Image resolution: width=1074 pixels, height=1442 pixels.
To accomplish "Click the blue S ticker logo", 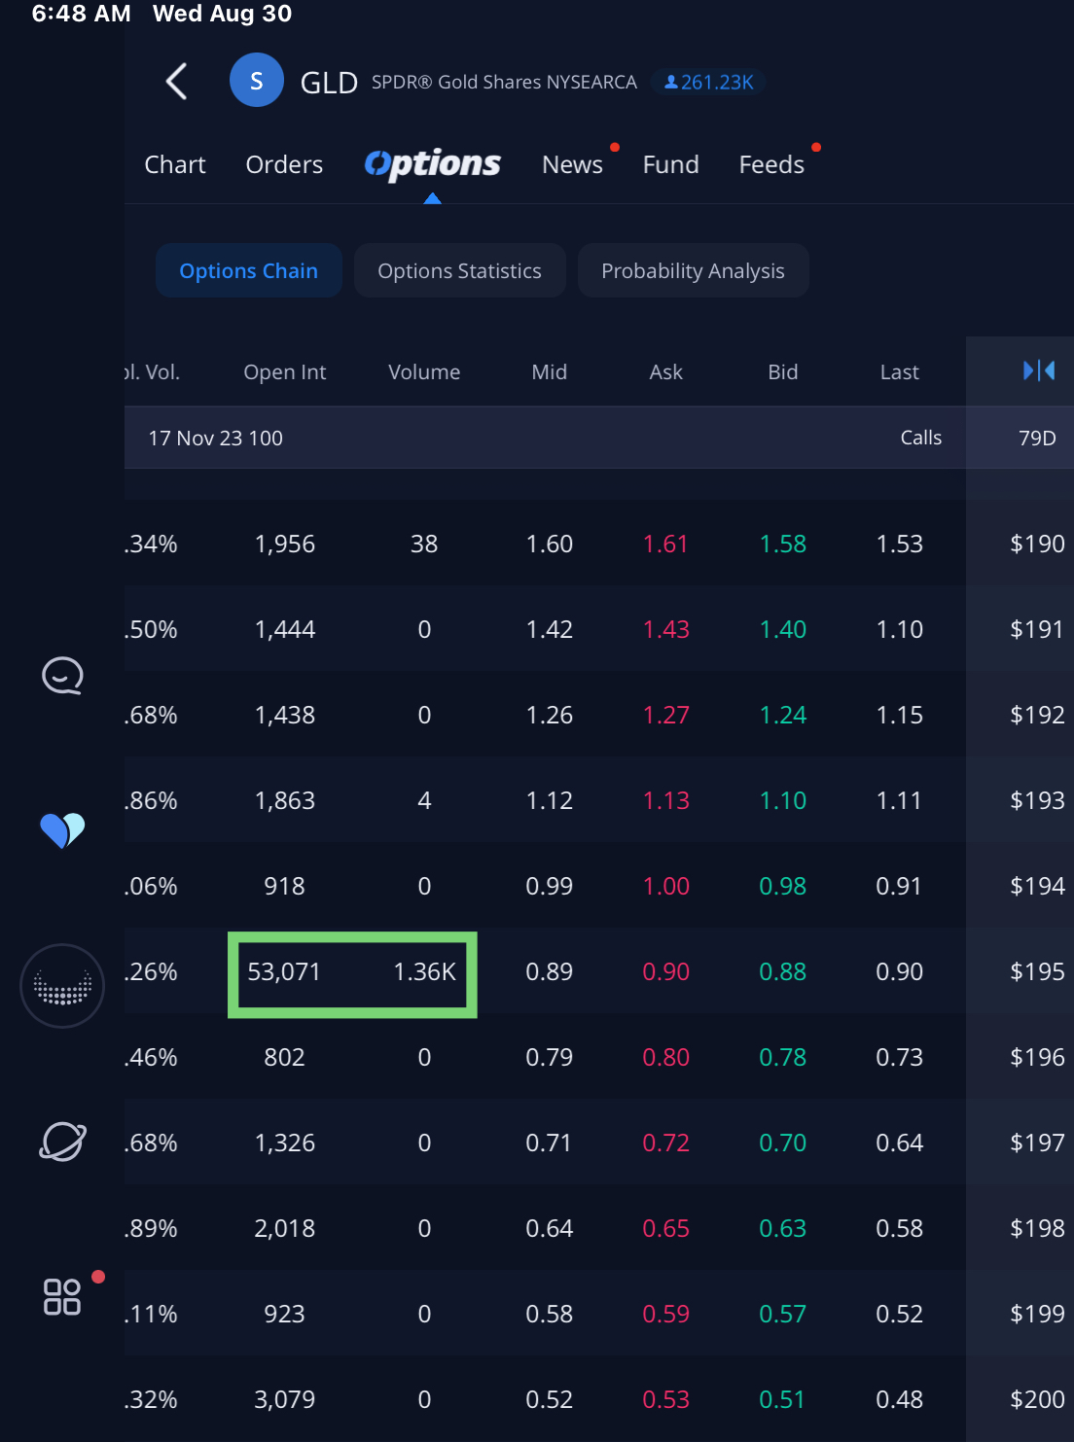I will [x=256, y=81].
